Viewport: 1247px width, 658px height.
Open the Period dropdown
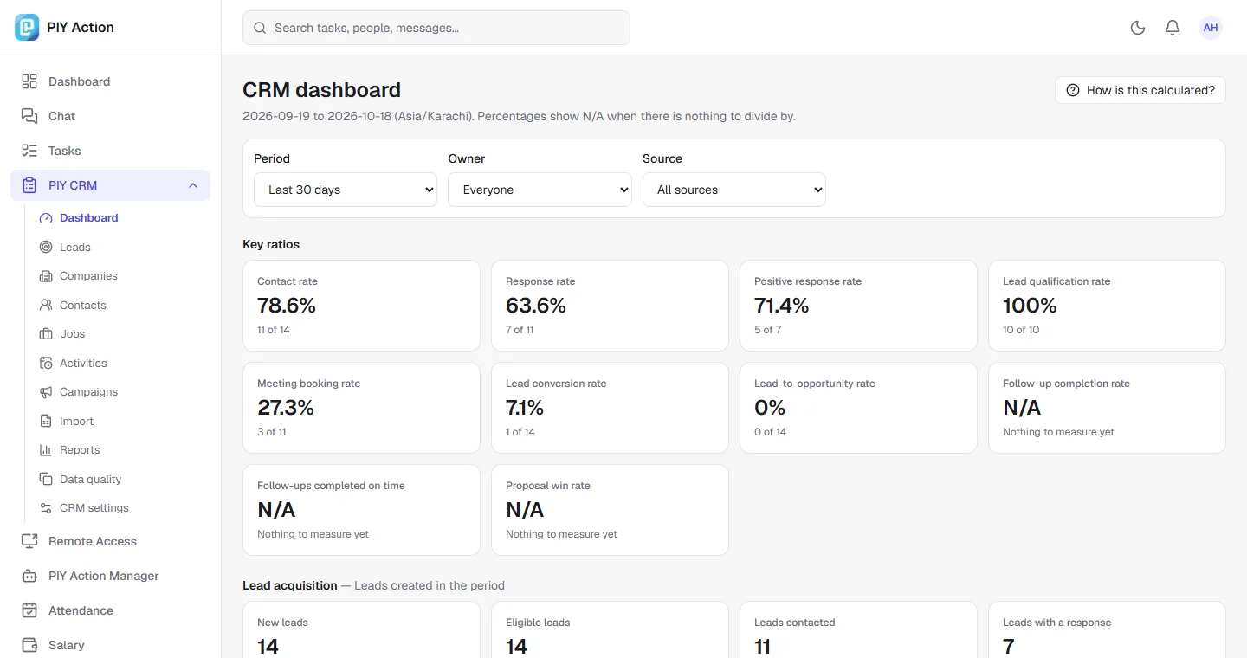346,190
